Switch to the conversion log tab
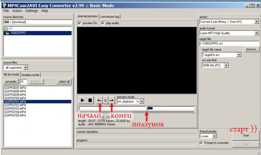The image size is (261, 155). tap(110, 17)
